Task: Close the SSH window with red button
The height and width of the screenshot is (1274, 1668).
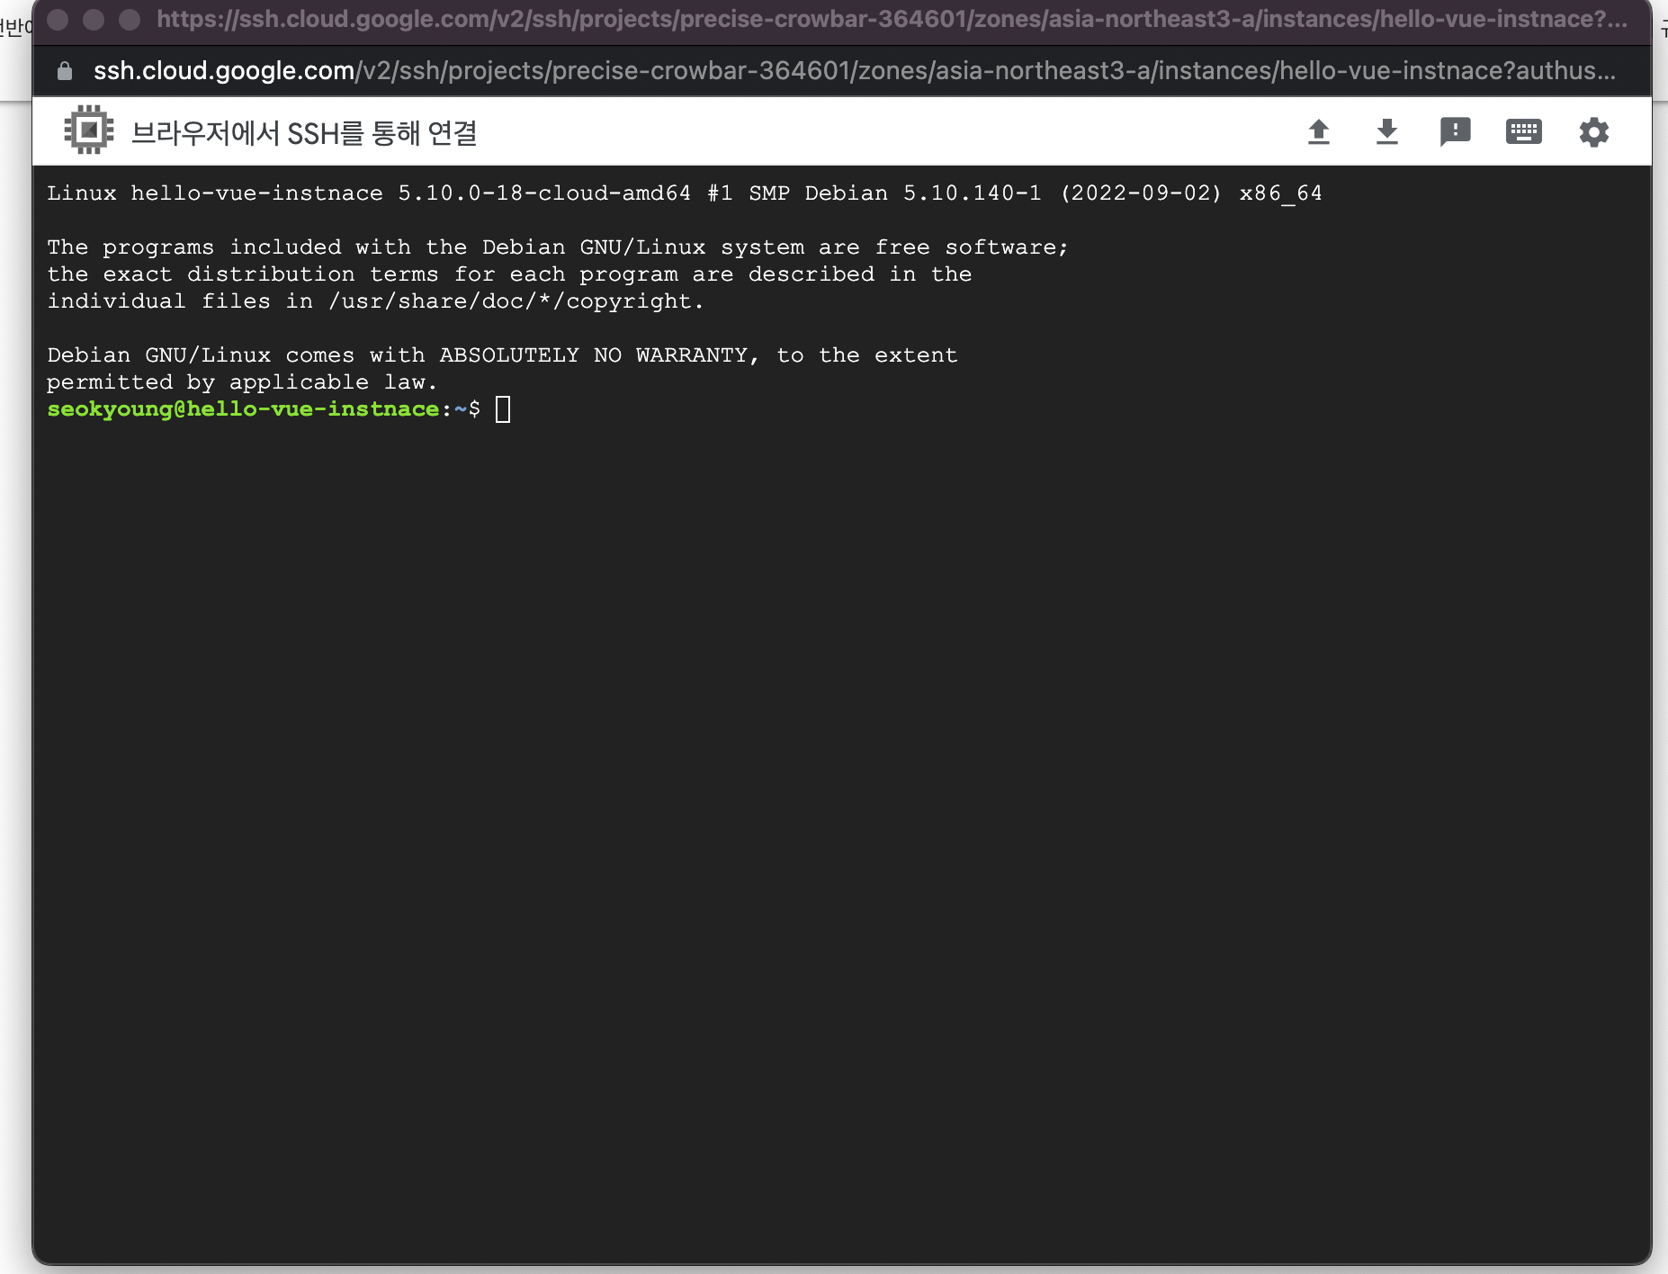Action: pos(58,19)
